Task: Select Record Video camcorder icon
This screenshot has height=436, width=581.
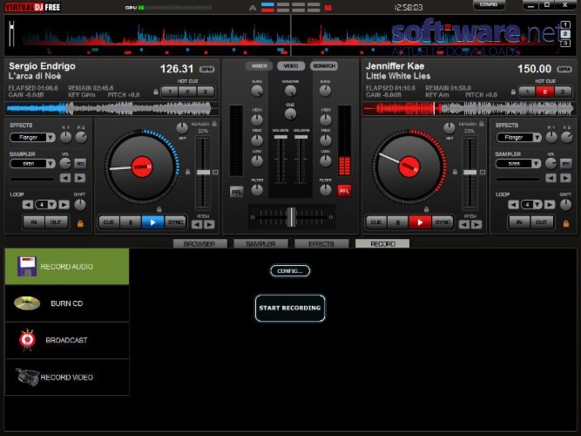Action: [x=27, y=377]
